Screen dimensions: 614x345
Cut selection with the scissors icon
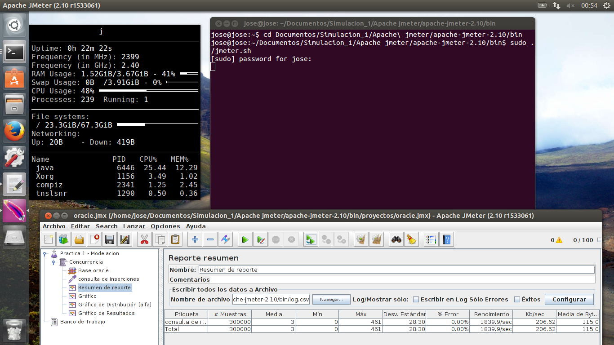pos(144,239)
